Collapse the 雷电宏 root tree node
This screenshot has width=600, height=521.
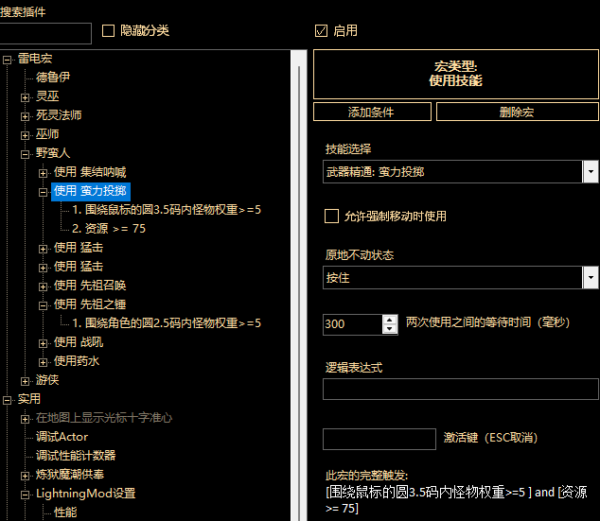point(8,59)
